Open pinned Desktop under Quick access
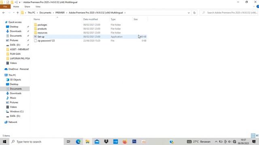 14,27
